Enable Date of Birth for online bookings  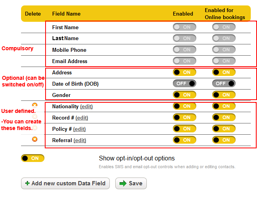224,84
